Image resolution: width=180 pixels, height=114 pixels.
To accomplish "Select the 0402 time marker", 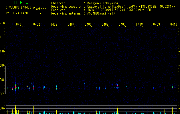I will tap(37, 25).
